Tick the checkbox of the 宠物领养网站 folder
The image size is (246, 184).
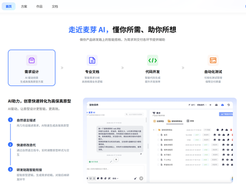(x=156, y=130)
